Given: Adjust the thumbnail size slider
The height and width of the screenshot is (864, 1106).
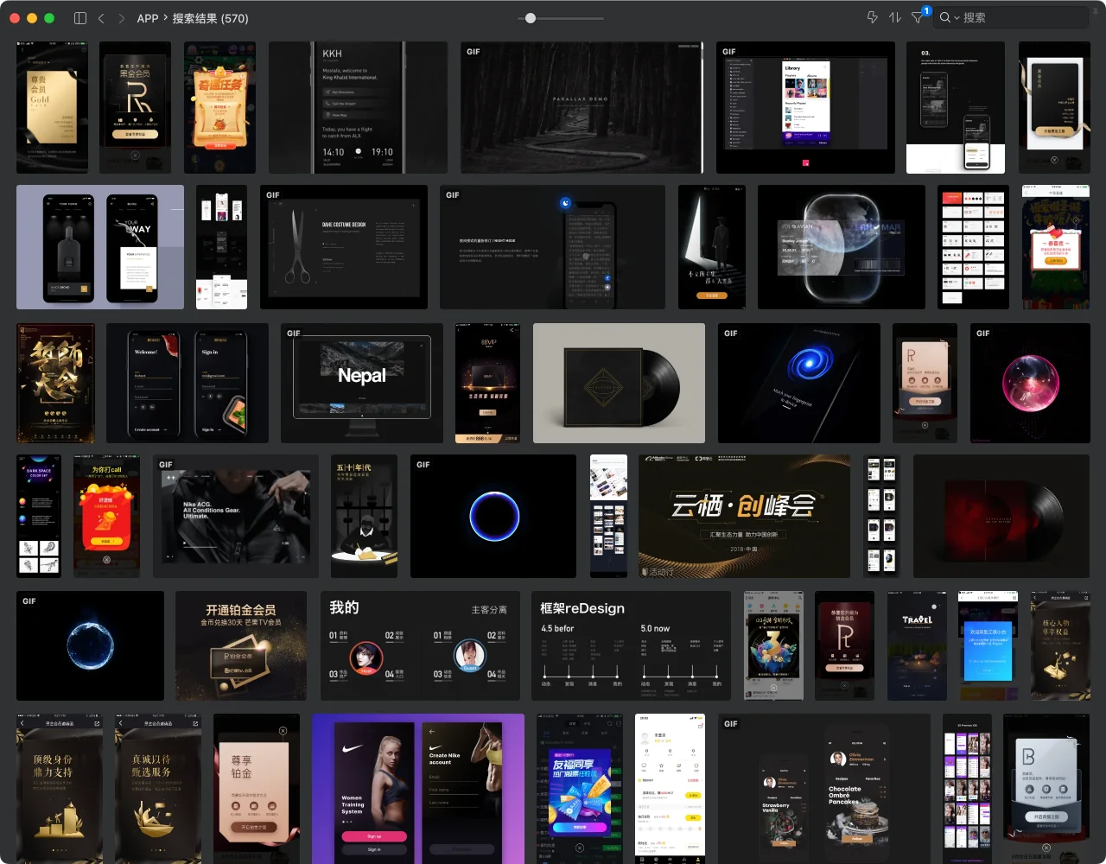Looking at the screenshot, I should pyautogui.click(x=531, y=18).
